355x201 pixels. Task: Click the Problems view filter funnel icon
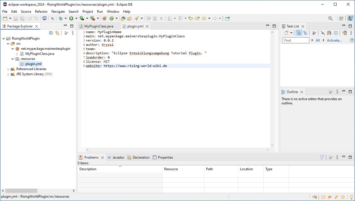tap(322, 157)
